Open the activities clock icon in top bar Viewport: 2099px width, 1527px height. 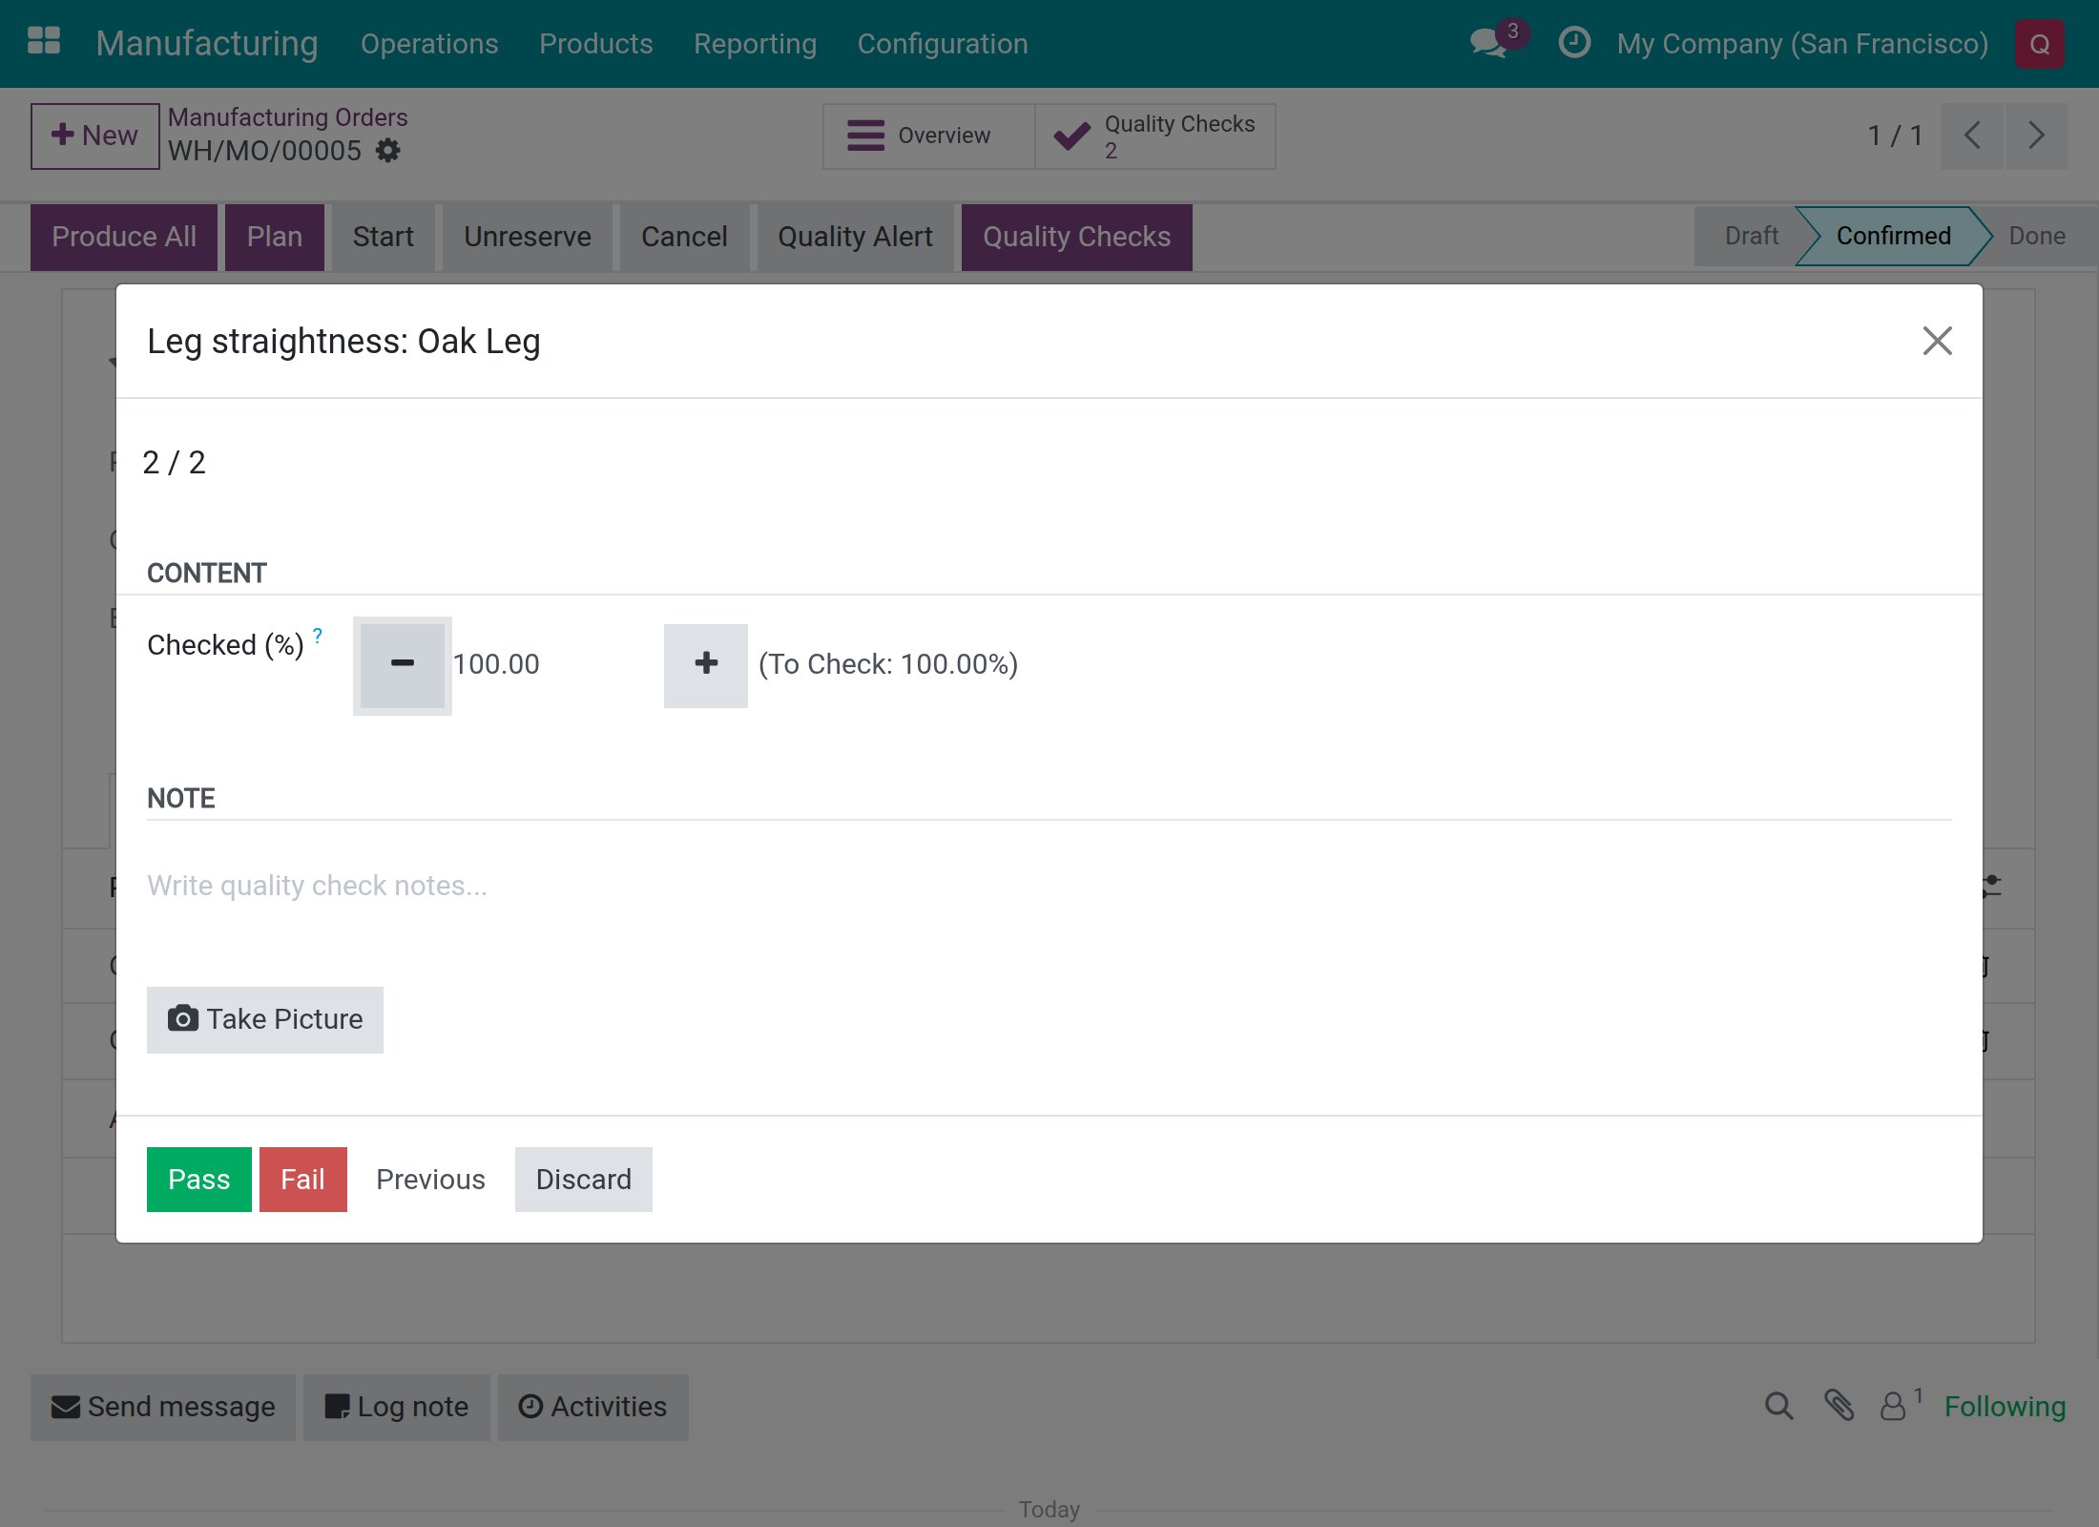point(1574,43)
